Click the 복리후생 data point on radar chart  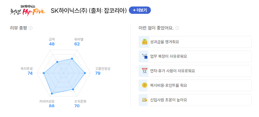point(44,73)
